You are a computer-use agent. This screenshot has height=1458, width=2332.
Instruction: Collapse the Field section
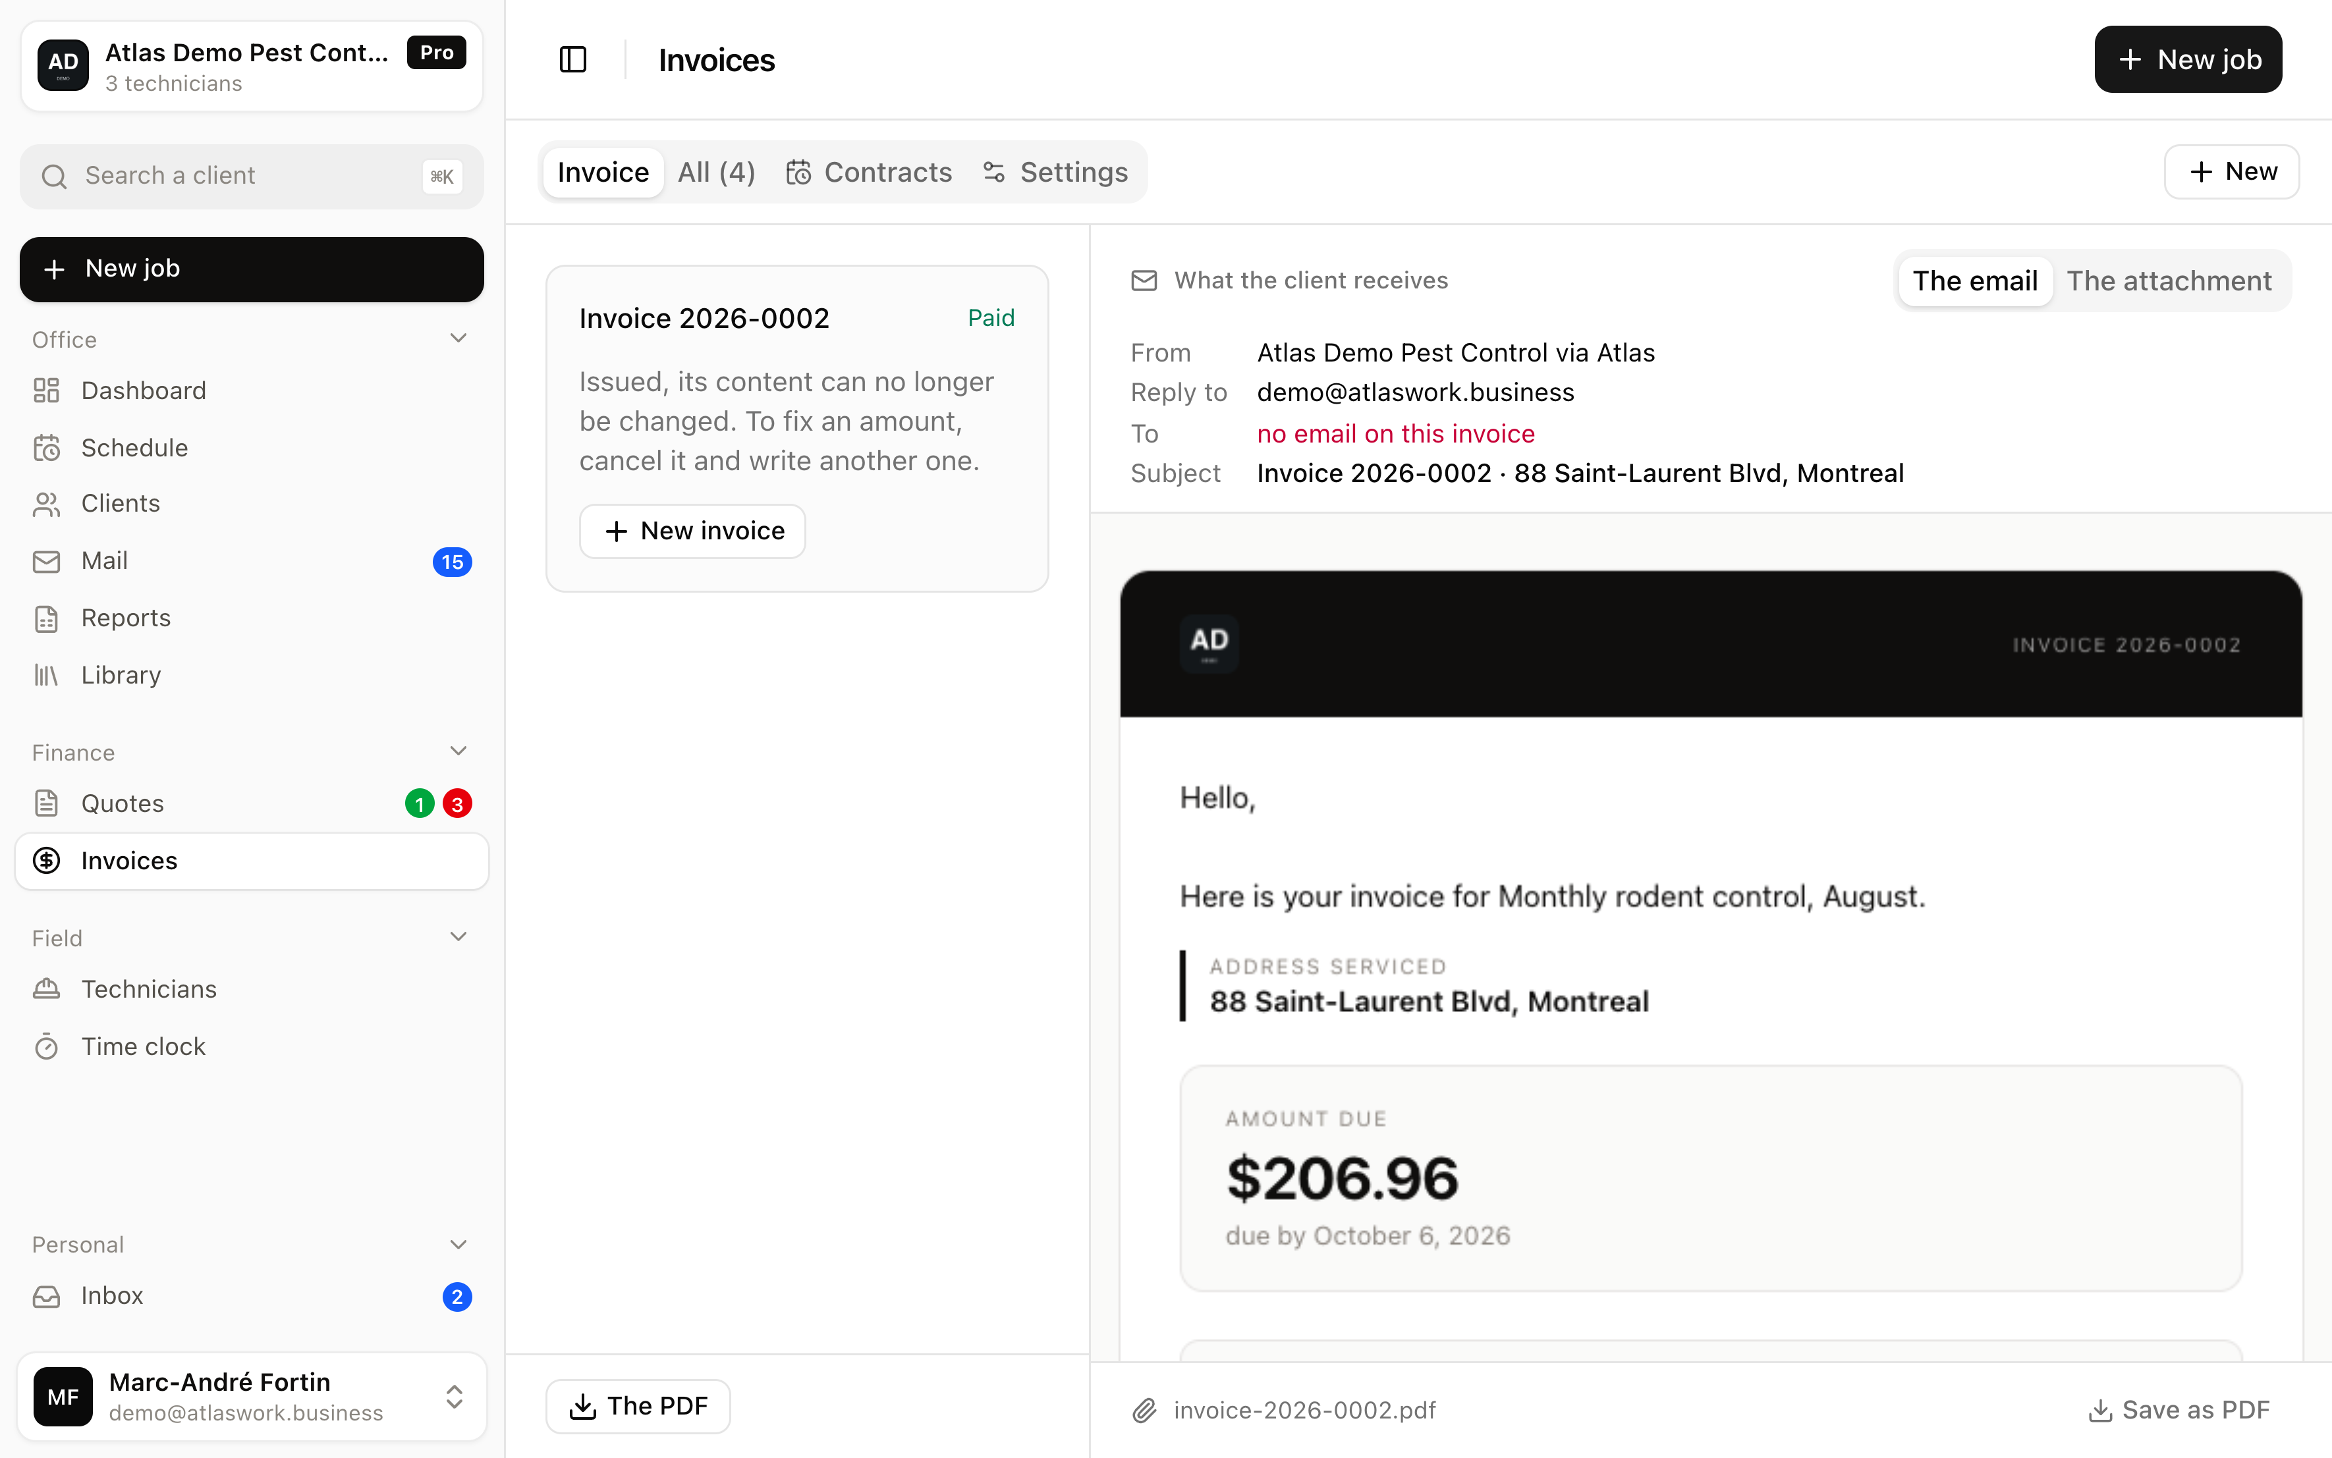[x=458, y=937]
